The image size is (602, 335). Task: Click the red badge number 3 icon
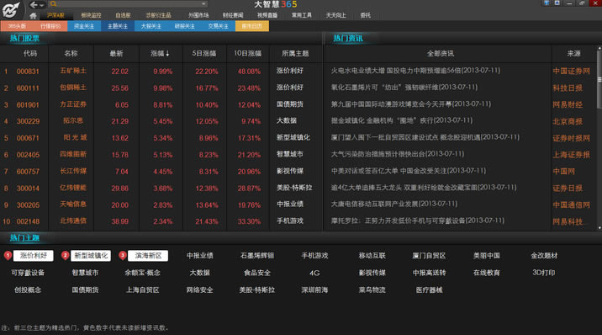coord(123,256)
